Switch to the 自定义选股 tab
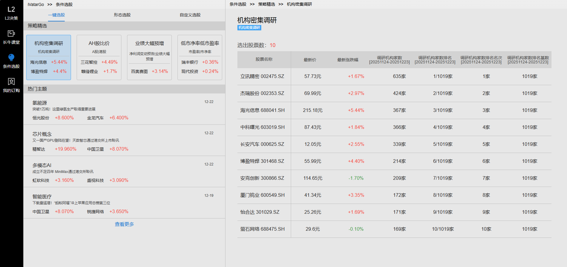Viewport: 567px width, 267px height. click(190, 15)
